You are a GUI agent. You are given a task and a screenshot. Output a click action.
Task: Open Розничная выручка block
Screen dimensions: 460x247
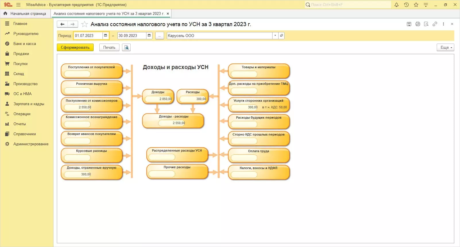pyautogui.click(x=92, y=88)
